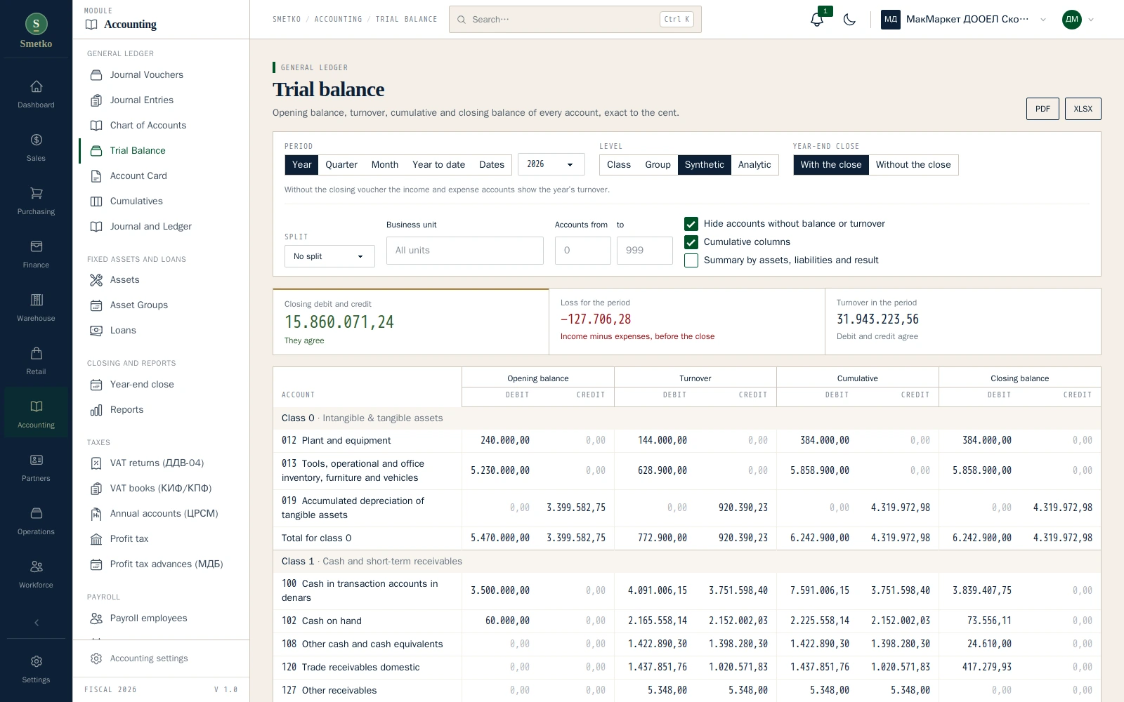The height and width of the screenshot is (702, 1124).
Task: Disable the Cumulative columns checkbox
Action: (691, 242)
